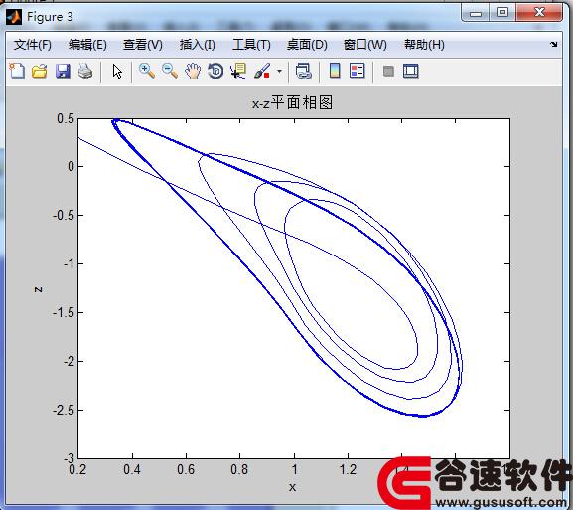
Task: Insert a colorbar using toolbar icon
Action: (x=335, y=71)
